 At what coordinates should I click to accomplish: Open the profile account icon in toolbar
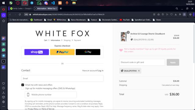point(184,14)
